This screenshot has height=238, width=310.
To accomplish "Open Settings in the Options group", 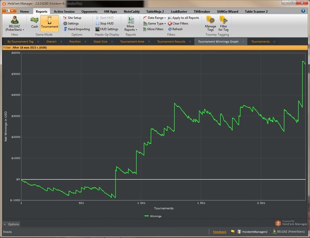I will pyautogui.click(x=71, y=23).
